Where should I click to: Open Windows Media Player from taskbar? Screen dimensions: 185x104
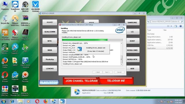(28, 101)
